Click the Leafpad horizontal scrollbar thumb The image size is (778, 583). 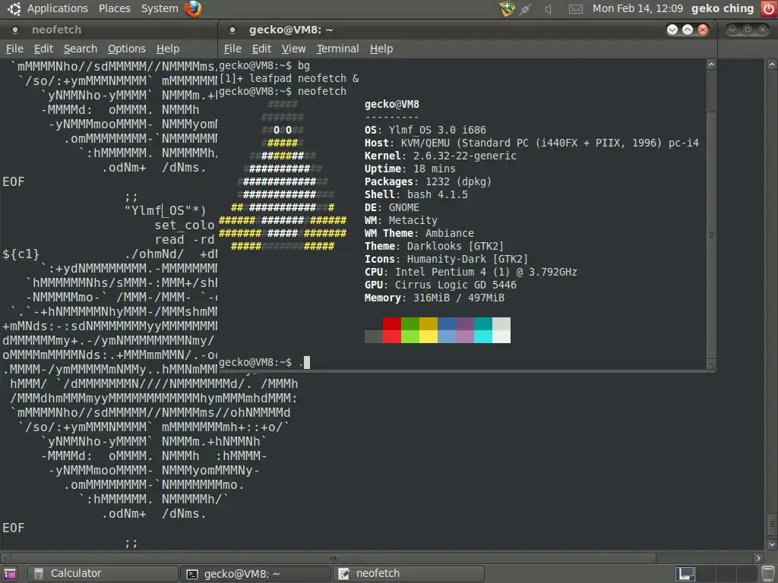tap(334, 558)
